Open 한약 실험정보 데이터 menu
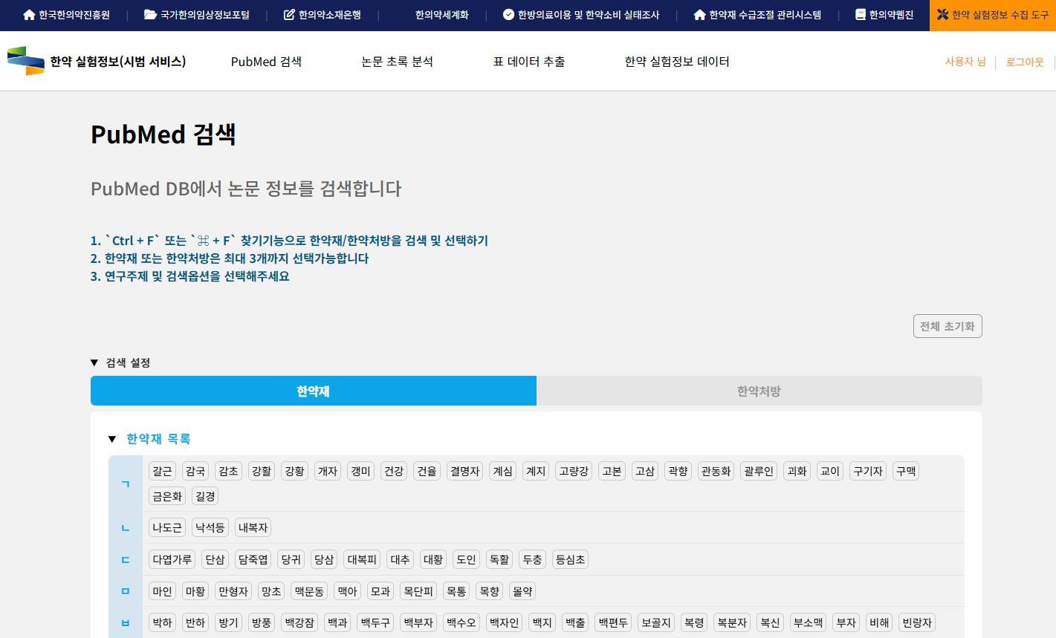Image resolution: width=1056 pixels, height=638 pixels. (x=677, y=62)
